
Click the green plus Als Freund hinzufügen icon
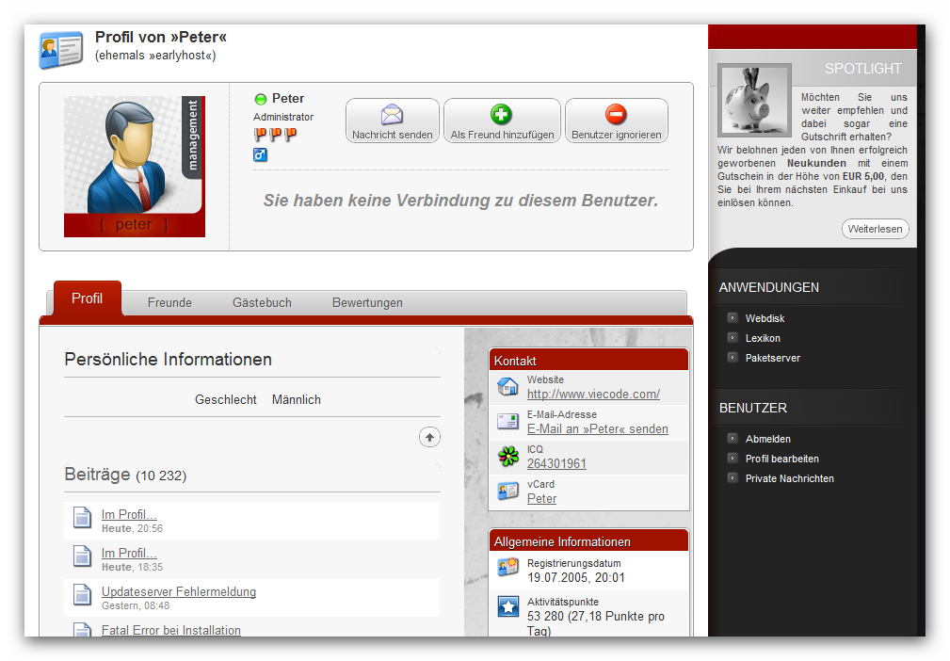pyautogui.click(x=502, y=115)
